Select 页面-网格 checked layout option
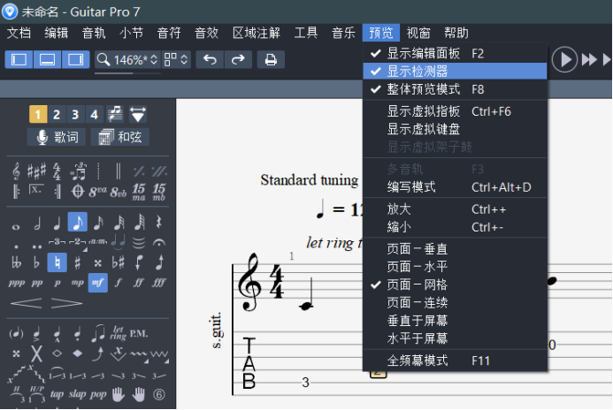Screen dimensions: 613x410 (455, 285)
